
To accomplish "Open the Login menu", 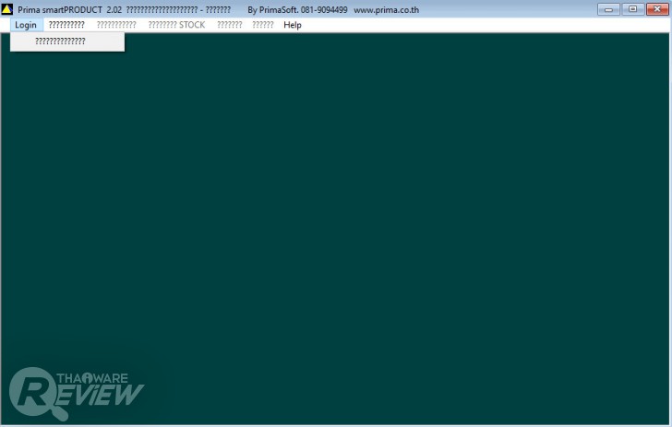I will click(26, 25).
